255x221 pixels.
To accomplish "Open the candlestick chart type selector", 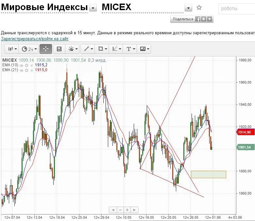I will [x=12, y=49].
